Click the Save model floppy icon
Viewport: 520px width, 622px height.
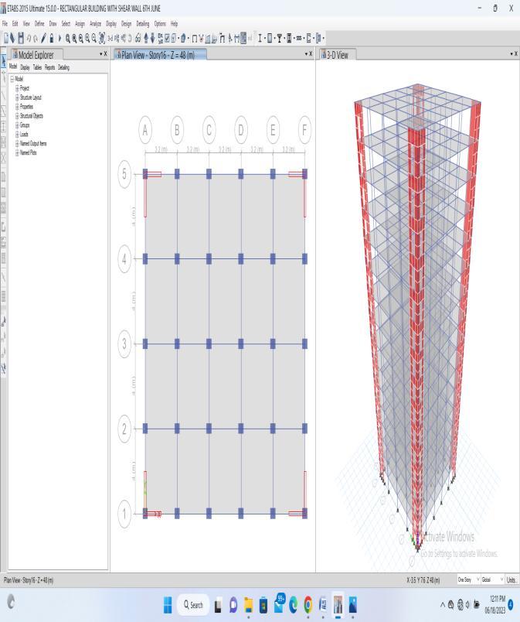coord(21,38)
